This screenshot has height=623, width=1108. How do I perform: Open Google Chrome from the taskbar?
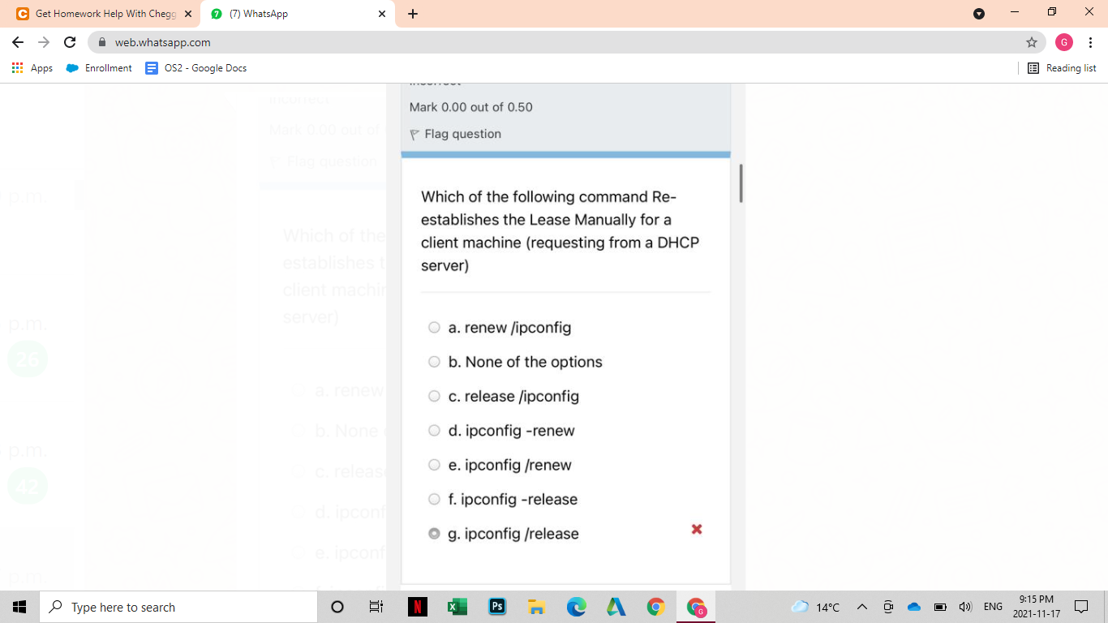point(655,607)
